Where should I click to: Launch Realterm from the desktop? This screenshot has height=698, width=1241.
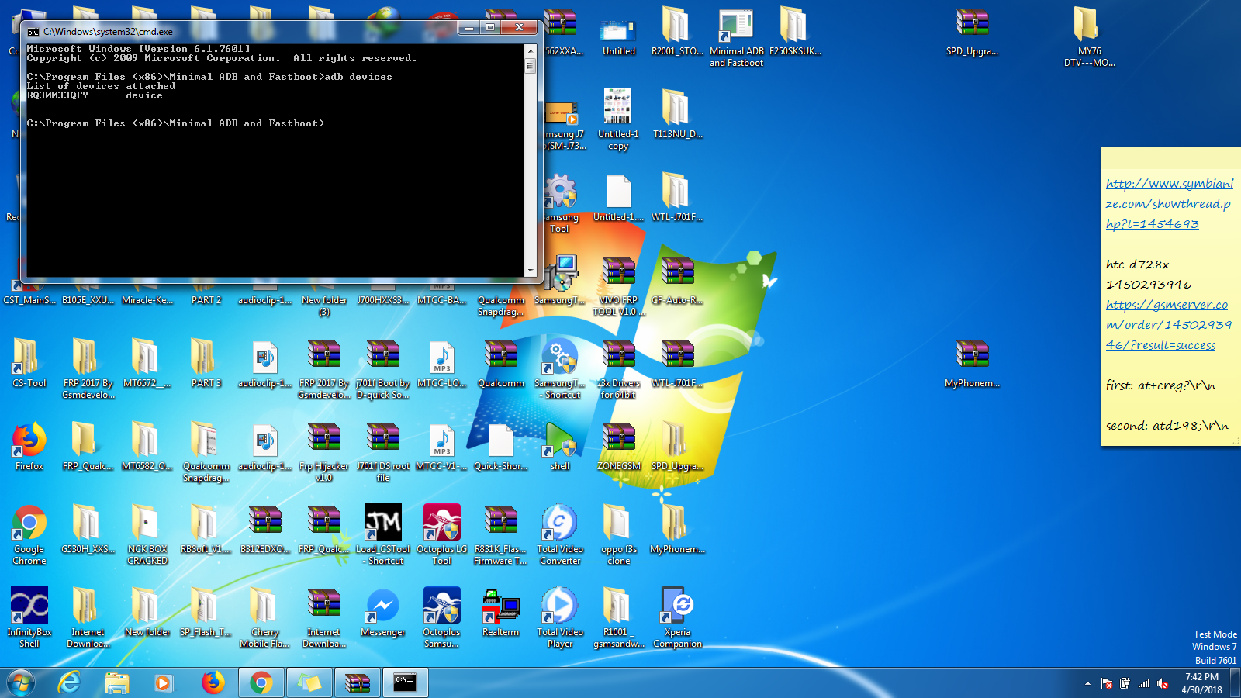pyautogui.click(x=500, y=613)
